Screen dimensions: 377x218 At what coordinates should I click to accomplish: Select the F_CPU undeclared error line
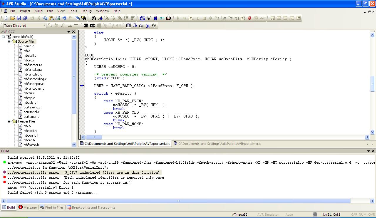[84, 172]
